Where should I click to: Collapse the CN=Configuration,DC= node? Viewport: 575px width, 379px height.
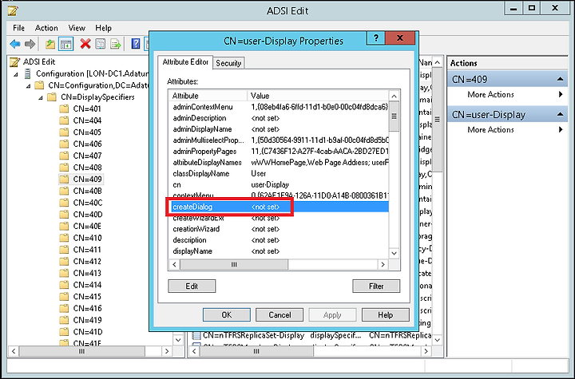(x=28, y=86)
